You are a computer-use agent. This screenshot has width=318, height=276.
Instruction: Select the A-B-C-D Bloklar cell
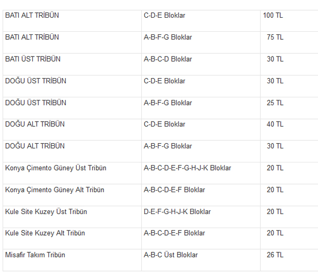tap(168, 59)
